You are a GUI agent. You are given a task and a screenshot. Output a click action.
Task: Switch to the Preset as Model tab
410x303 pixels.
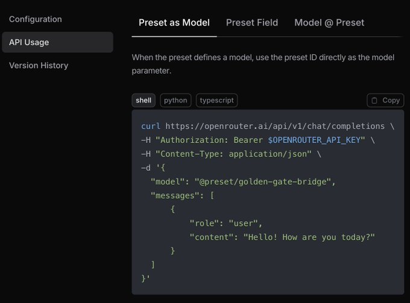click(174, 23)
